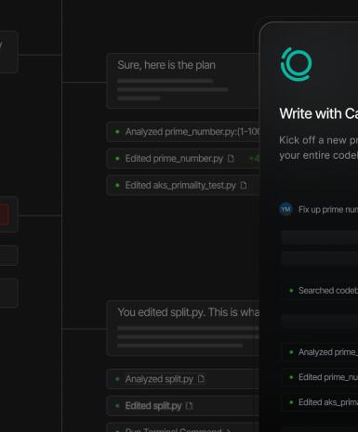358x432 pixels.
Task: Click the teal Cascade logo icon
Action: 297,64
